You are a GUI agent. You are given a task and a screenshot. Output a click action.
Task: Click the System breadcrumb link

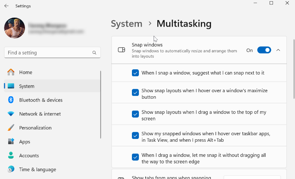click(127, 24)
